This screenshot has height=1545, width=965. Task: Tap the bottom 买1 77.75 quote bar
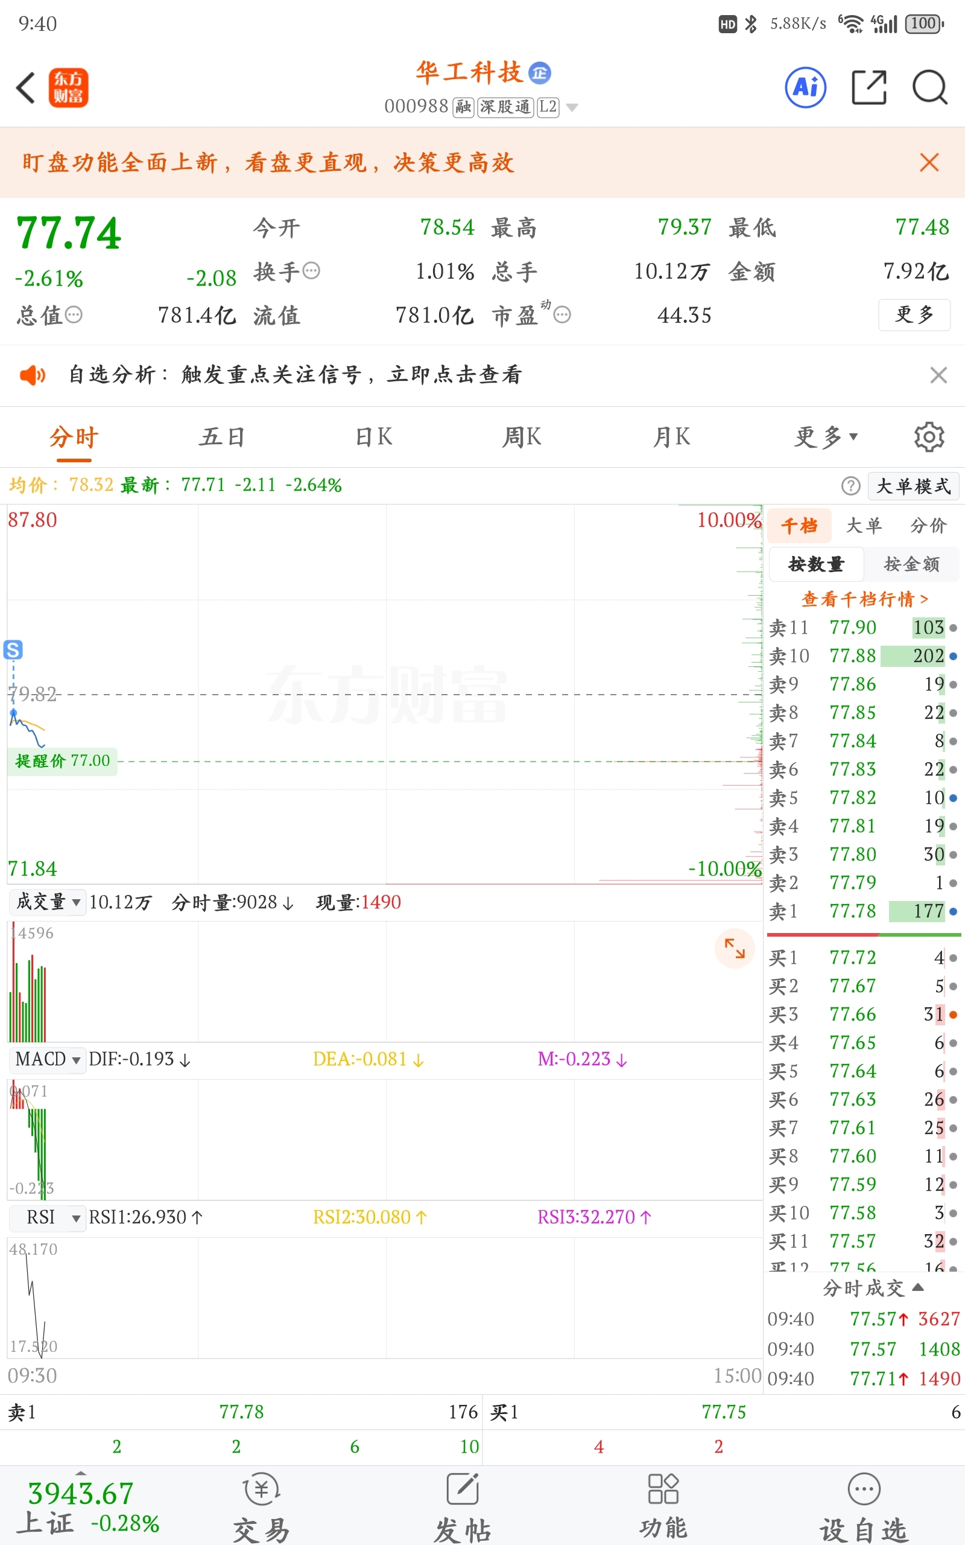[x=724, y=1412]
